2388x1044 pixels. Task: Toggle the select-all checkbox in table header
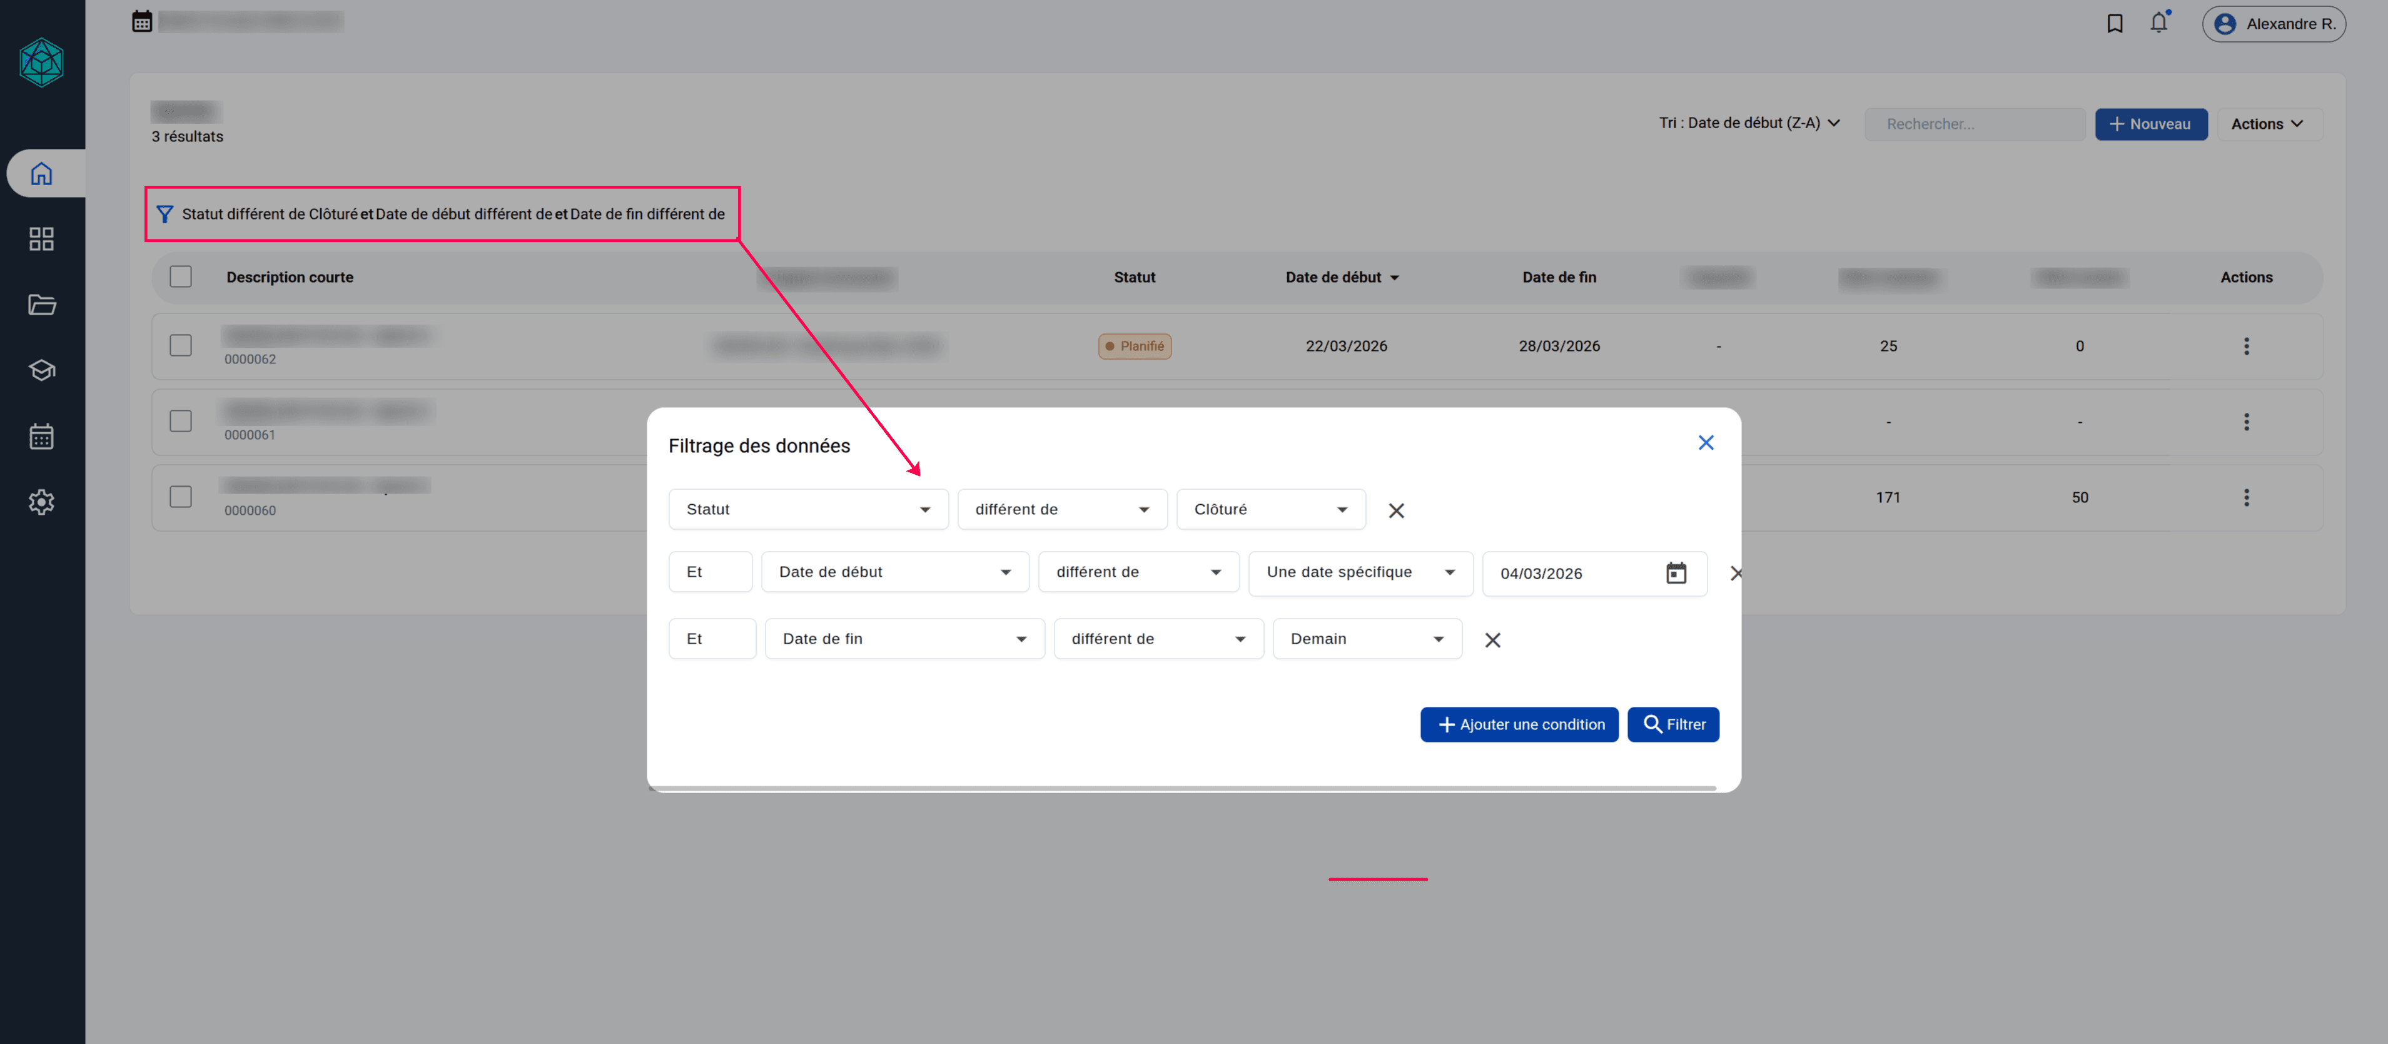tap(181, 277)
